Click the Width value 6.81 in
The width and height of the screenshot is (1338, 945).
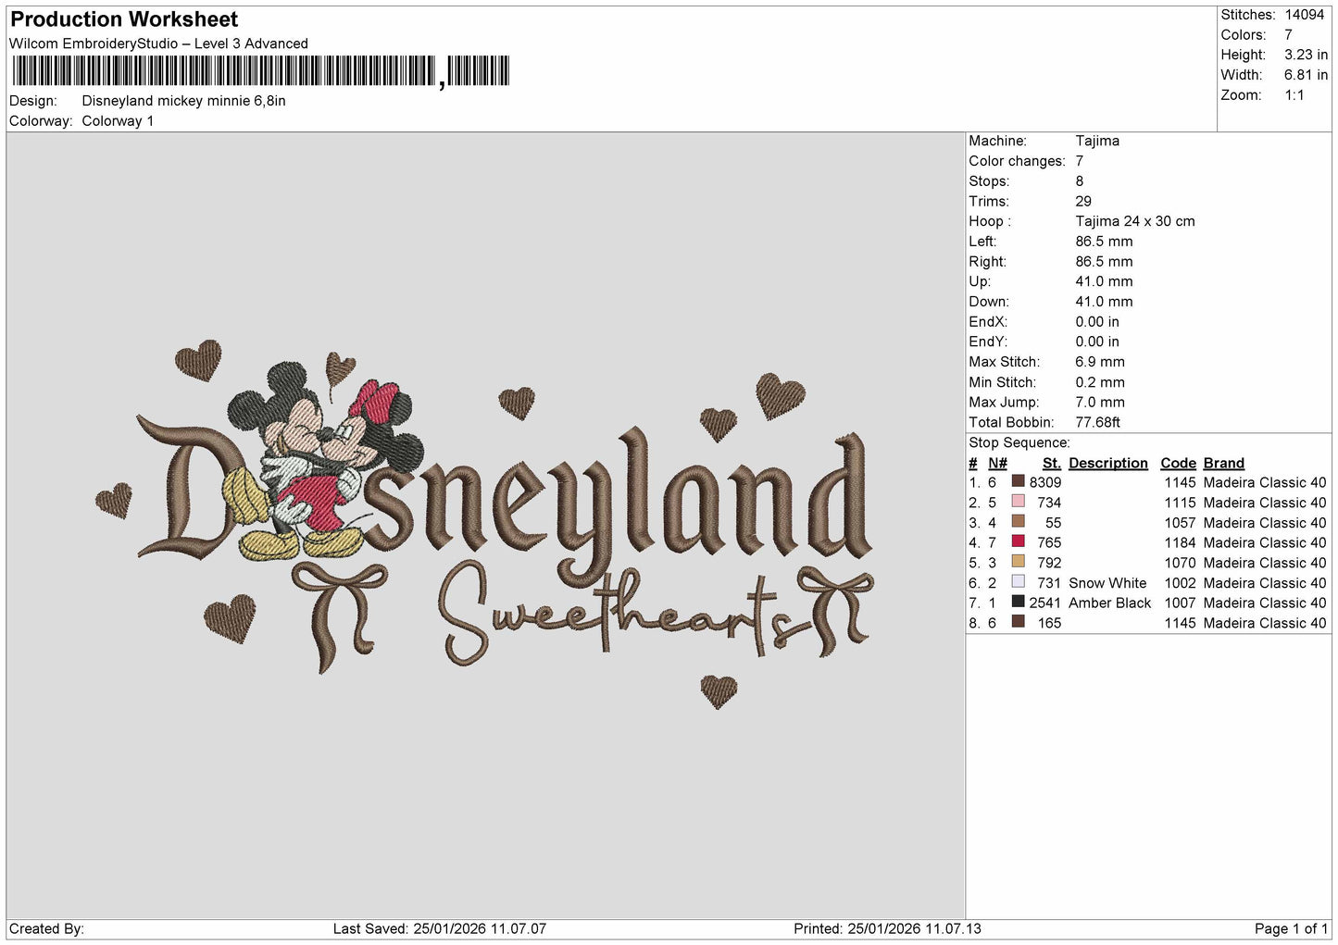(1306, 75)
